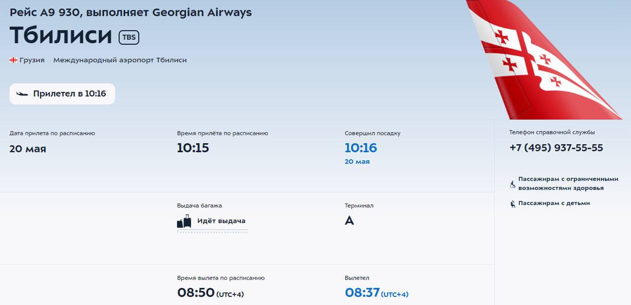The width and height of the screenshot is (631, 305).
Task: Click the TBS airport code badge
Action: (129, 37)
